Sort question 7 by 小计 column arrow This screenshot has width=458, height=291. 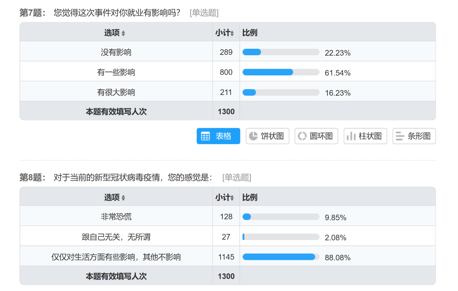pos(232,33)
